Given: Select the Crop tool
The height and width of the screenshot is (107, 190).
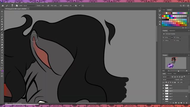Looking at the screenshot, I should point(2,22).
